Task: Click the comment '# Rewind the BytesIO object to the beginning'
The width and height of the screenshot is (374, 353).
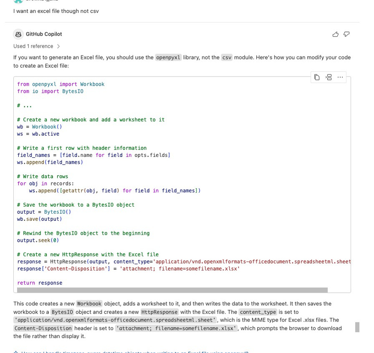Action: pos(83,233)
